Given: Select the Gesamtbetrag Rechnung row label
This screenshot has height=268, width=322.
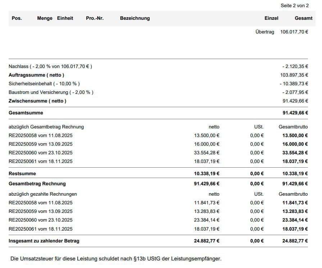Looking at the screenshot, I should [x=37, y=184].
